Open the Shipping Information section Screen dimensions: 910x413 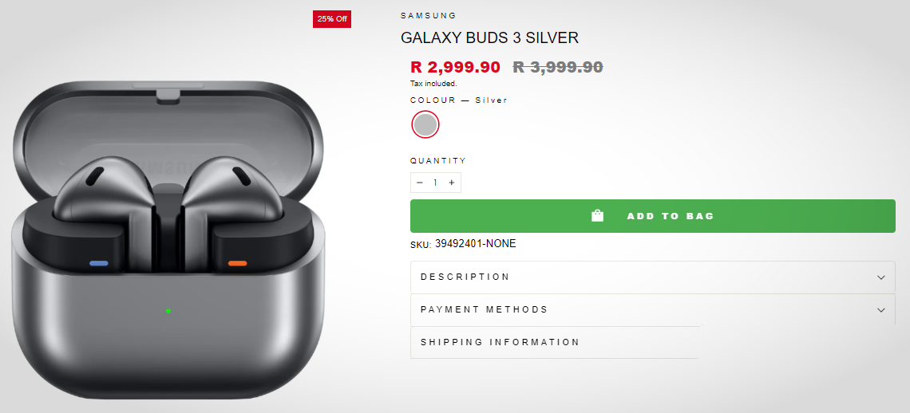click(500, 342)
